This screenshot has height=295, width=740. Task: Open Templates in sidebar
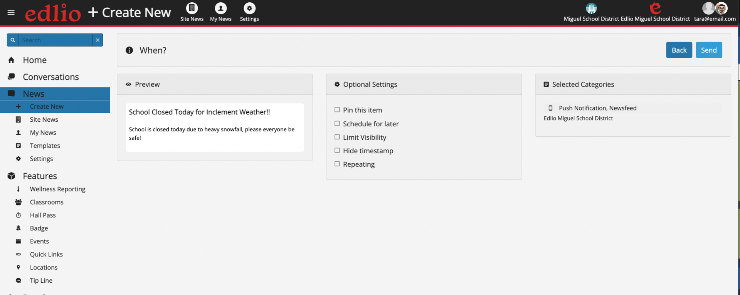(45, 146)
